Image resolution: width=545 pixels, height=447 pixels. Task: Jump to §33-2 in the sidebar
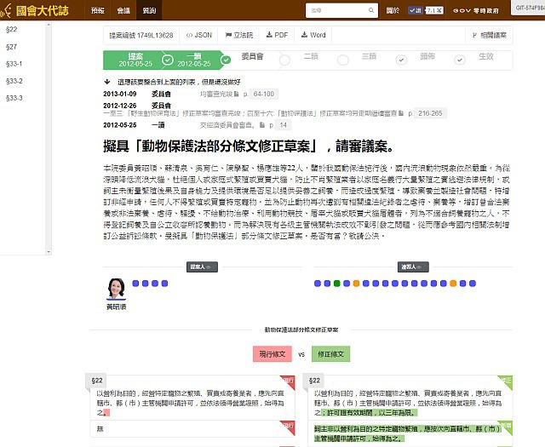tap(14, 81)
